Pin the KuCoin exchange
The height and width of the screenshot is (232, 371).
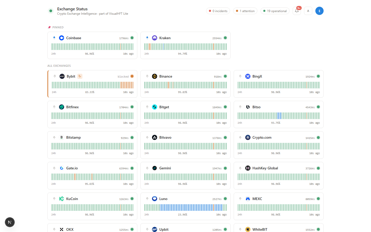[x=54, y=199]
